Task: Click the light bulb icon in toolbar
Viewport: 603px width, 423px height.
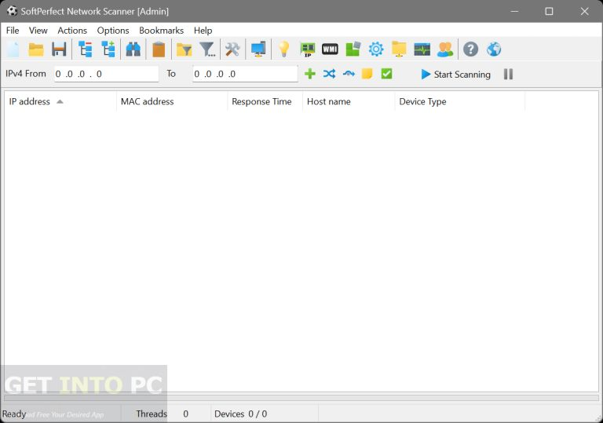Action: click(284, 49)
